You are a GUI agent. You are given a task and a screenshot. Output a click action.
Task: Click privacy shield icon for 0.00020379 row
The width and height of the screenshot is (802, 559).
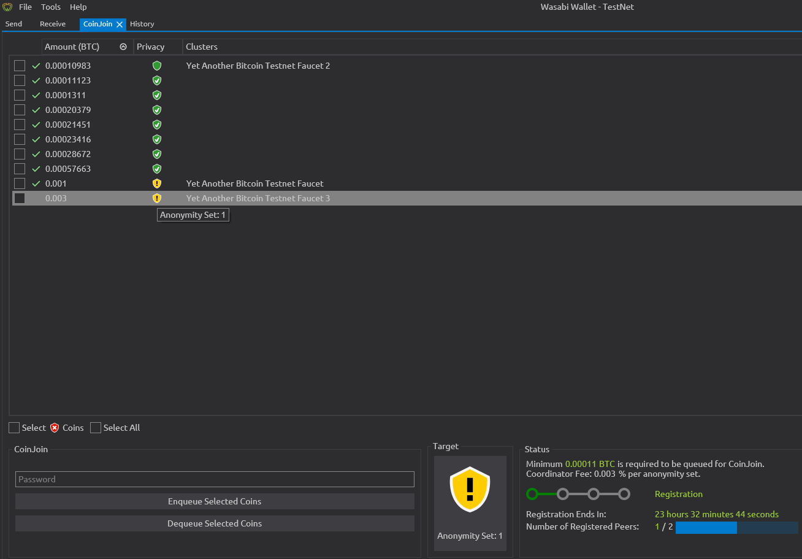coord(157,110)
